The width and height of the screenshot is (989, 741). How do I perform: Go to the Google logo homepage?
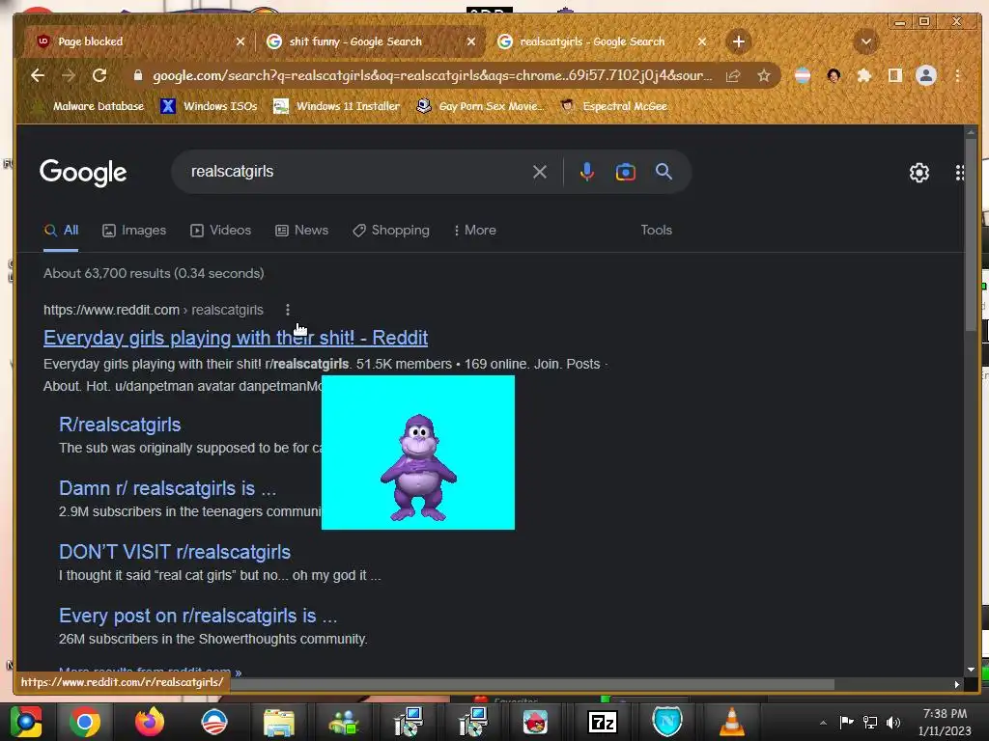pyautogui.click(x=83, y=172)
